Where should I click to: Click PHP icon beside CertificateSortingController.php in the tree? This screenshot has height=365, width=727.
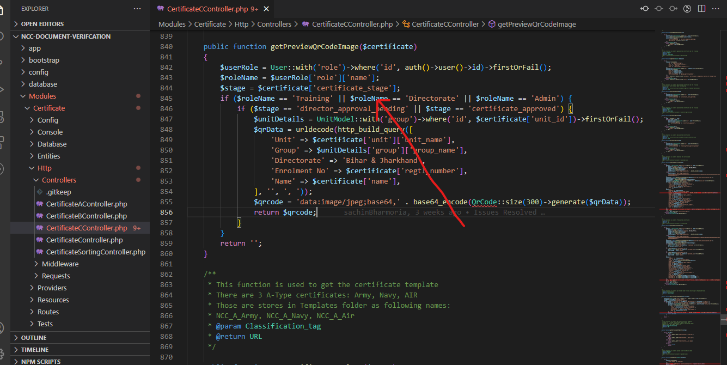point(40,252)
